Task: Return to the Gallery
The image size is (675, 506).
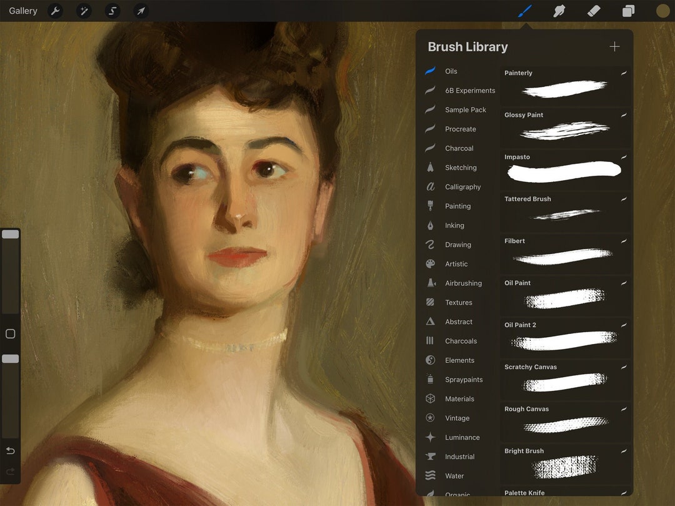Action: (22, 11)
